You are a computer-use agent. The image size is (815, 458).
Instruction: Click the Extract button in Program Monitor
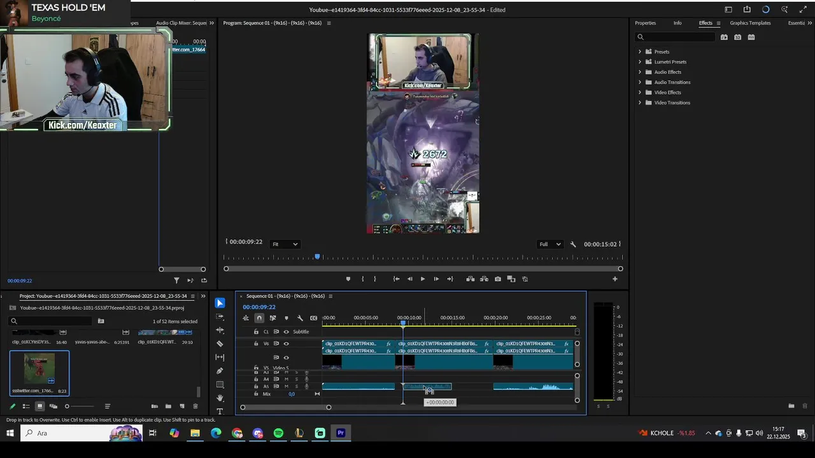tap(484, 279)
